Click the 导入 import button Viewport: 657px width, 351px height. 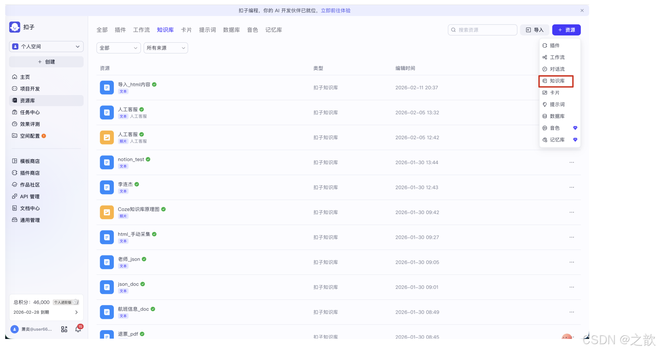click(534, 30)
